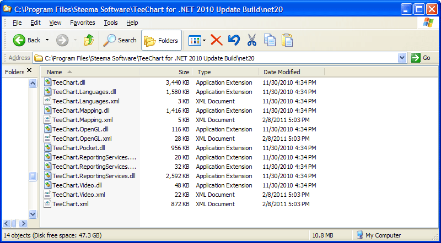Click the 3,440 KB size value

pos(178,82)
